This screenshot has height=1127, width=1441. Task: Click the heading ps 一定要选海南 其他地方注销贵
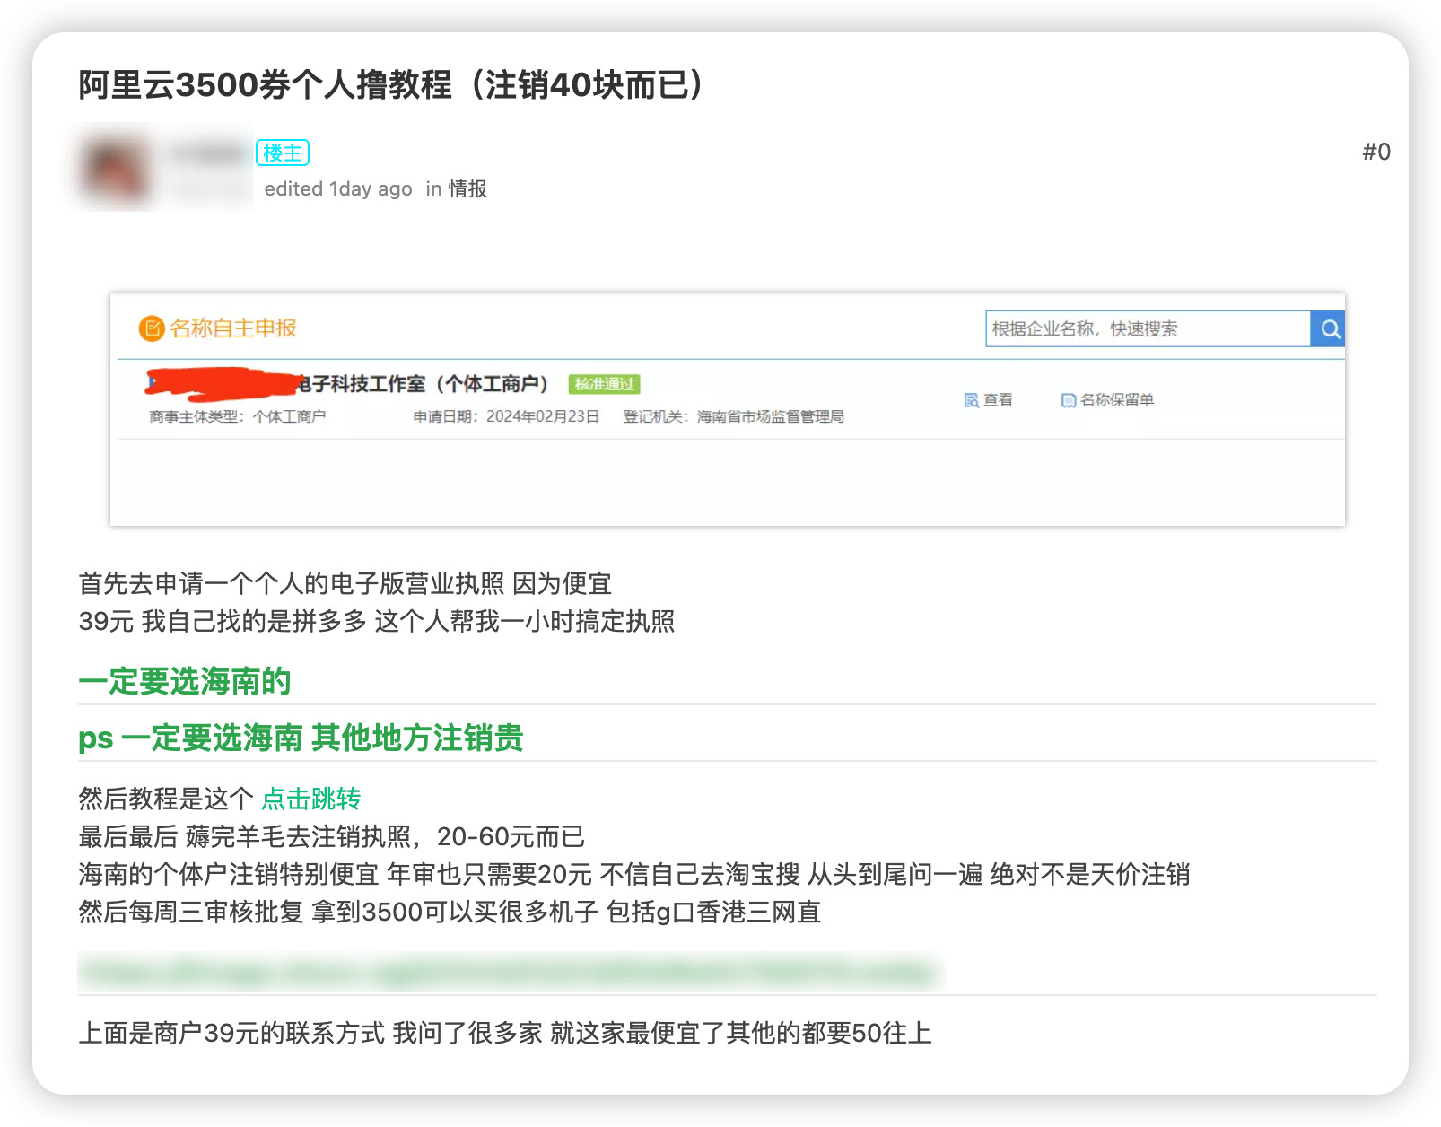point(301,738)
